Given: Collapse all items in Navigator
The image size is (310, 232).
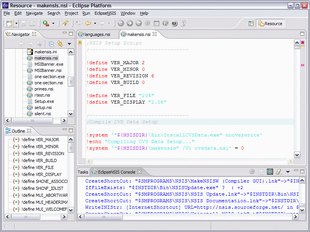Looking at the screenshot, I should (x=52, y=44).
